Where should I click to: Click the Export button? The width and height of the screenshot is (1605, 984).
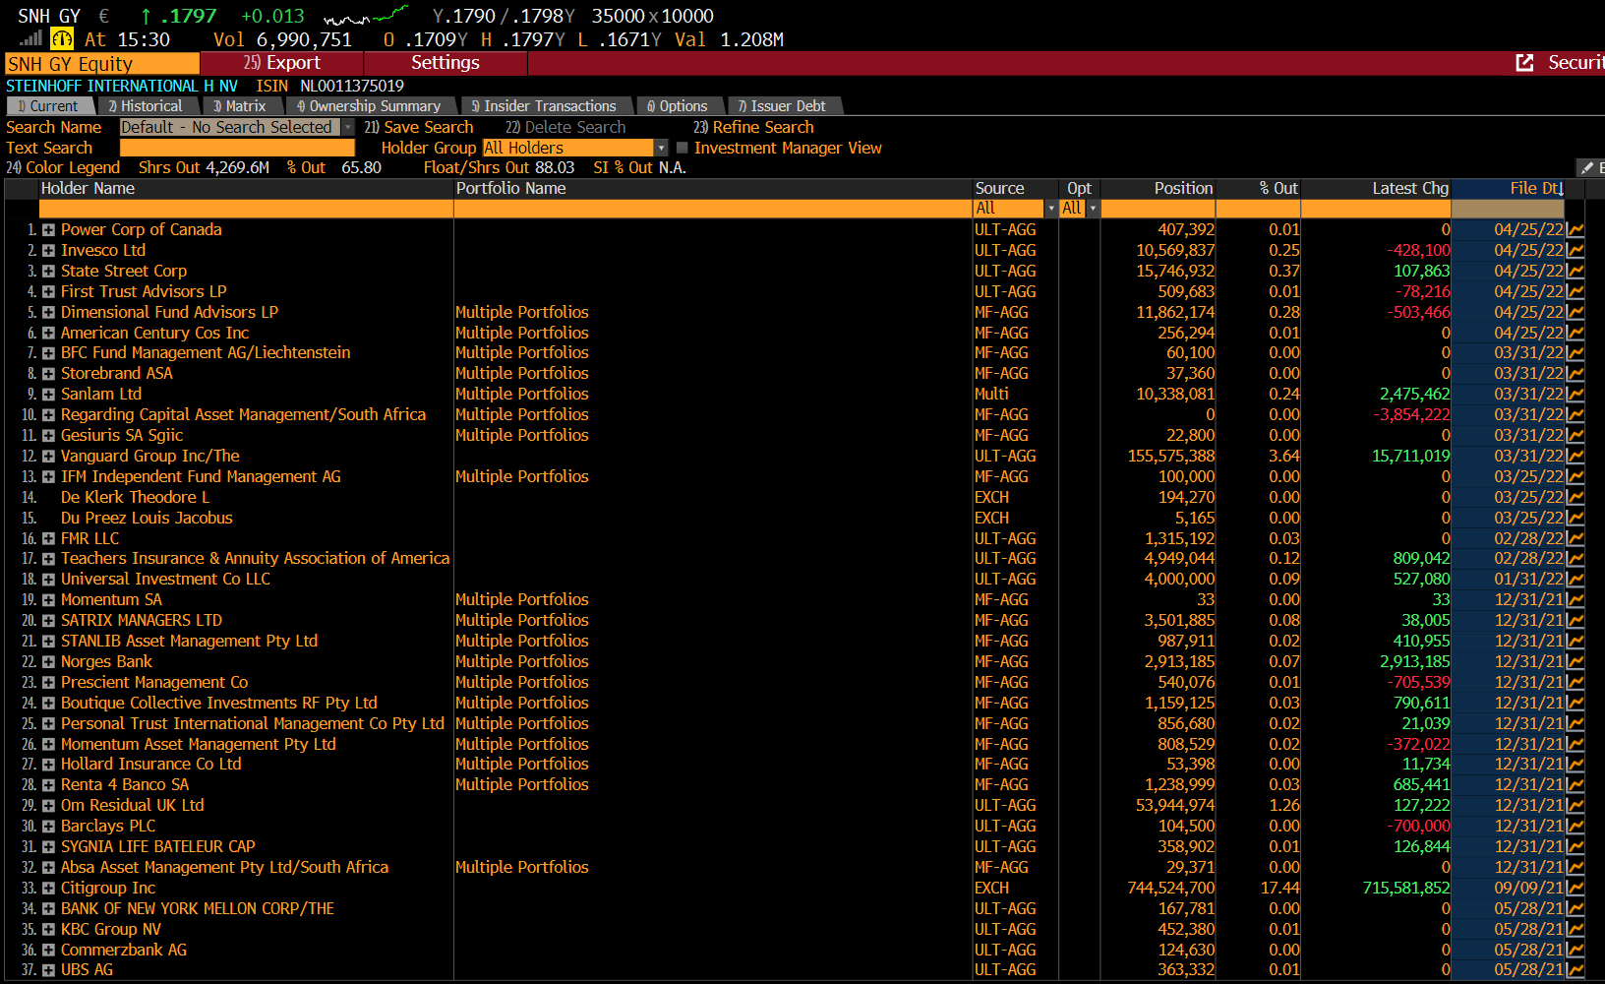pos(282,63)
